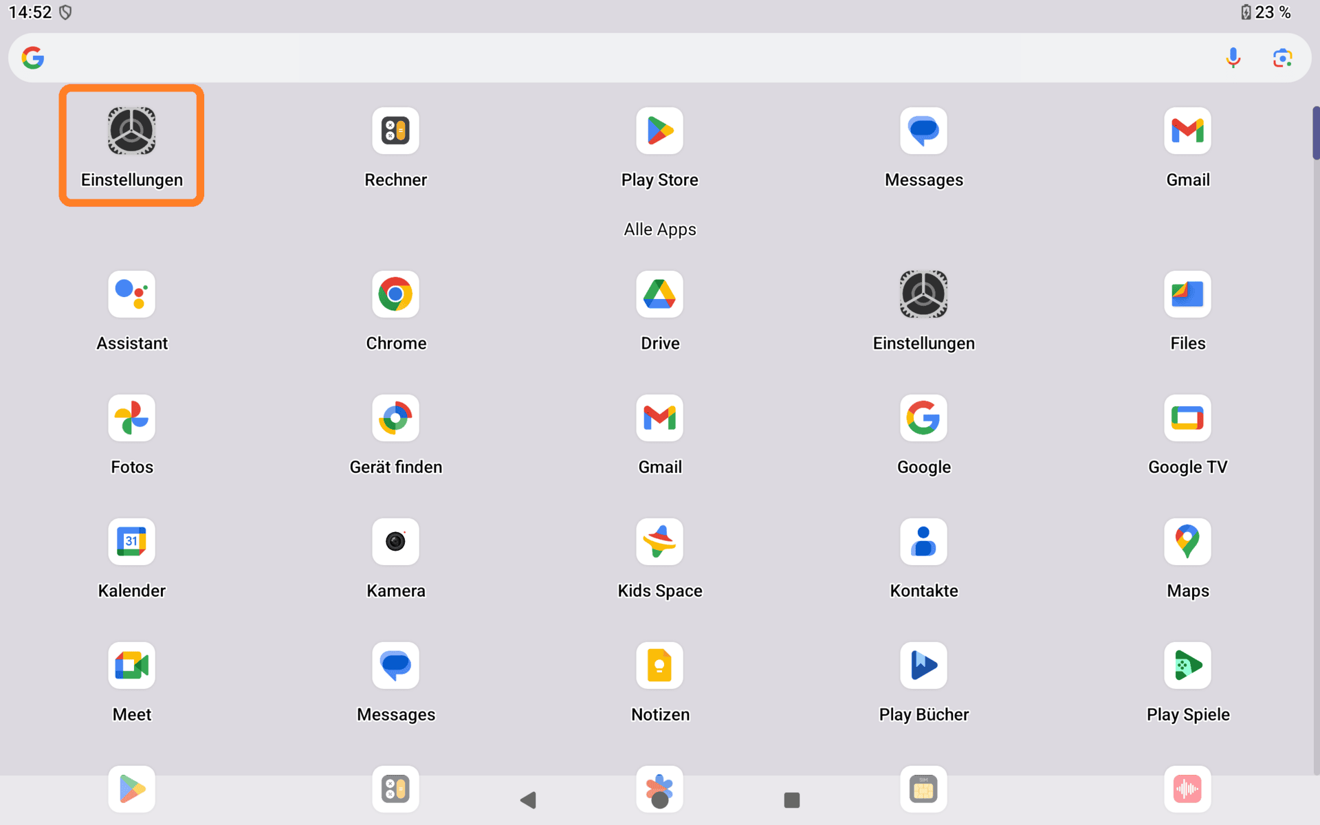Tap the voice search microphone icon
The width and height of the screenshot is (1320, 825).
pyautogui.click(x=1233, y=58)
